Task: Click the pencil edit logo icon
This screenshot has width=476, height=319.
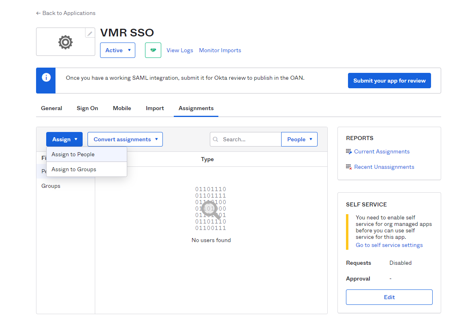Action: pyautogui.click(x=90, y=33)
